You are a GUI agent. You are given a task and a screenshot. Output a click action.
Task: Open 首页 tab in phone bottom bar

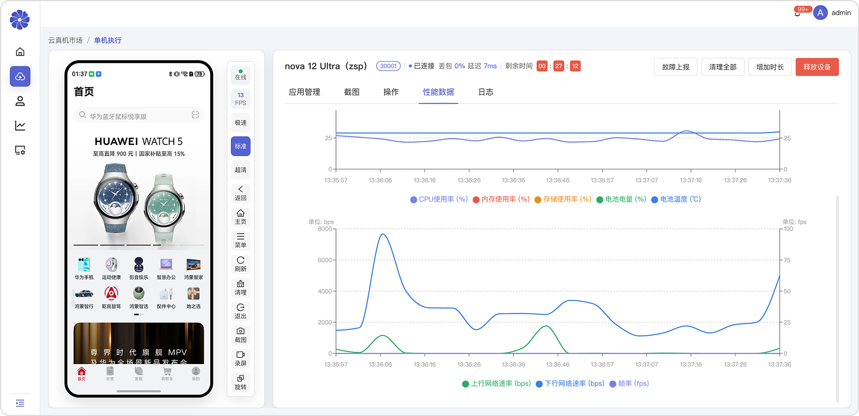81,374
